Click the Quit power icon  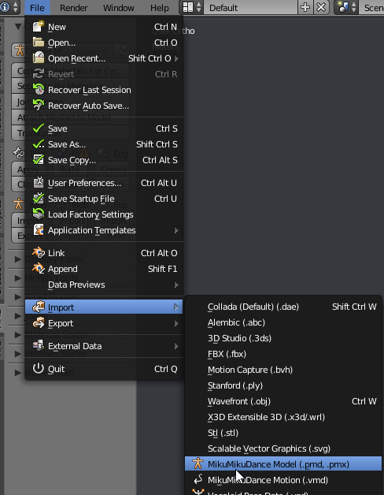(38, 369)
